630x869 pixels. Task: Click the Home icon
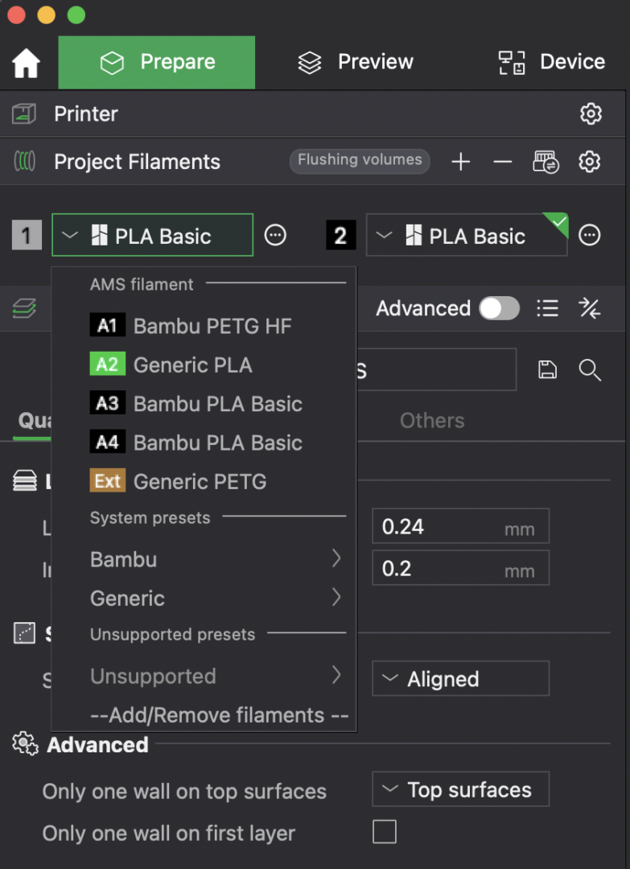[x=27, y=64]
